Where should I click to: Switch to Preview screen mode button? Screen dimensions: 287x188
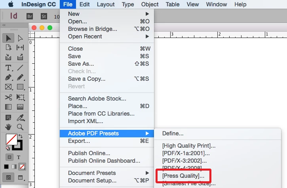pyautogui.click(x=21, y=177)
